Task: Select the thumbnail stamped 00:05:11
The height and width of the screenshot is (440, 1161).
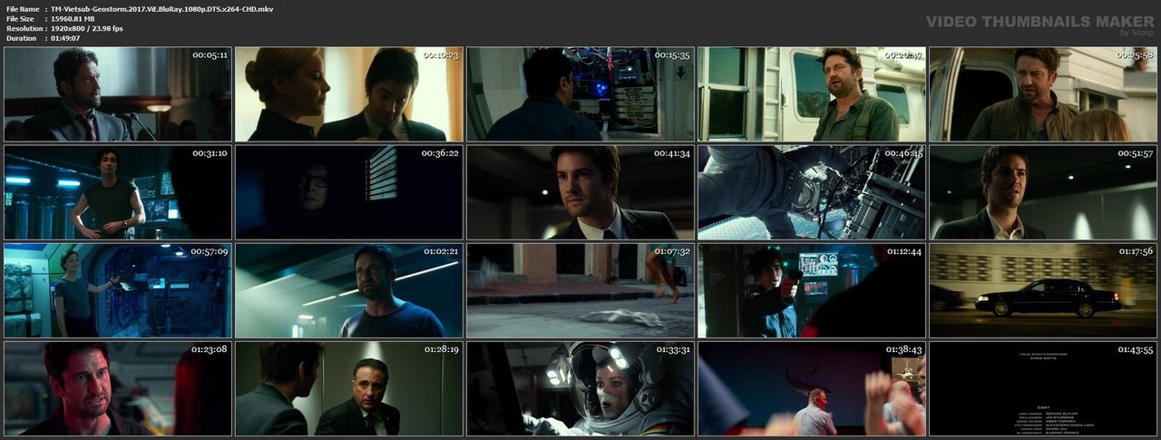Action: tap(118, 94)
